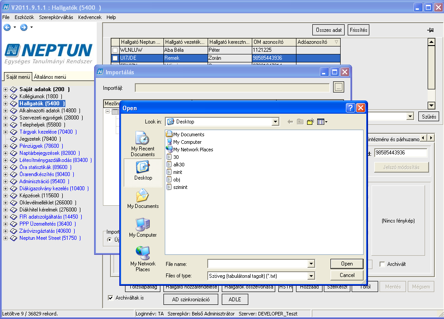Click the Importfájl path field
This screenshot has height=319, width=444.
click(x=232, y=88)
